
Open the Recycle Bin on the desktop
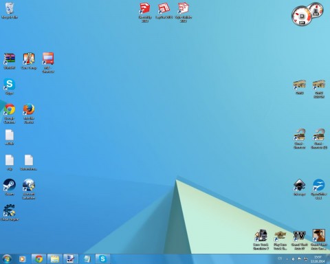pos(10,10)
